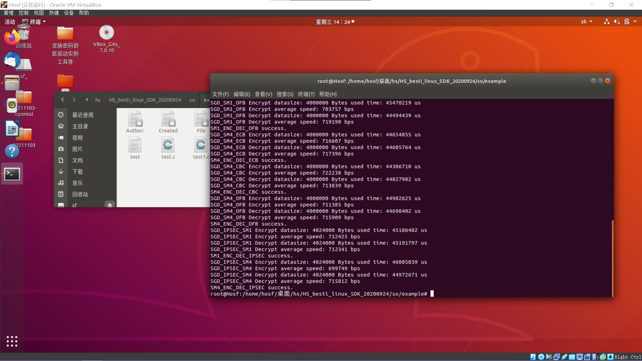Click the 活动 activities button

10,22
